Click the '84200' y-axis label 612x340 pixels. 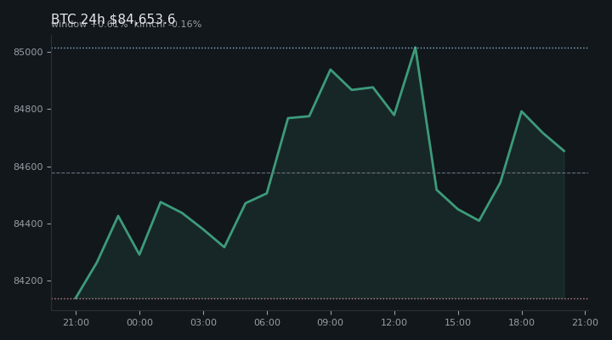(x=28, y=281)
